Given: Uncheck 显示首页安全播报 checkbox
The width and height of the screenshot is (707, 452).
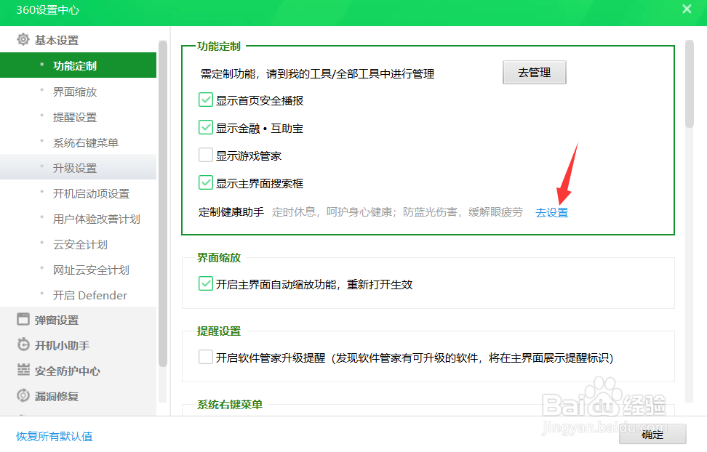Looking at the screenshot, I should [206, 100].
